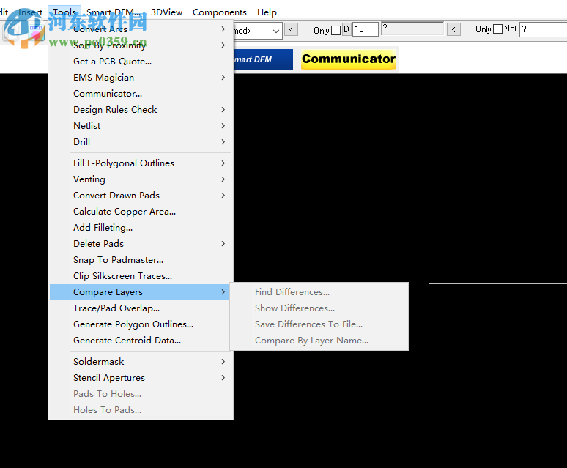Select Generate Centroid Data
The width and height of the screenshot is (567, 468).
point(141,341)
